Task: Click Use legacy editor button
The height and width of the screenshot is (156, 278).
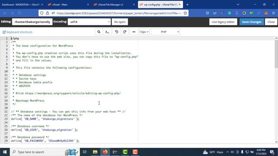Action: click(223, 22)
